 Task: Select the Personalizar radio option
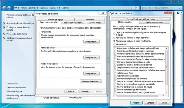[x=114, y=45]
